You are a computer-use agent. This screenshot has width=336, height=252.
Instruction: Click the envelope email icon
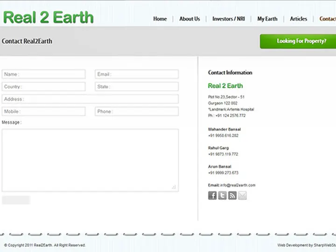coord(242,196)
